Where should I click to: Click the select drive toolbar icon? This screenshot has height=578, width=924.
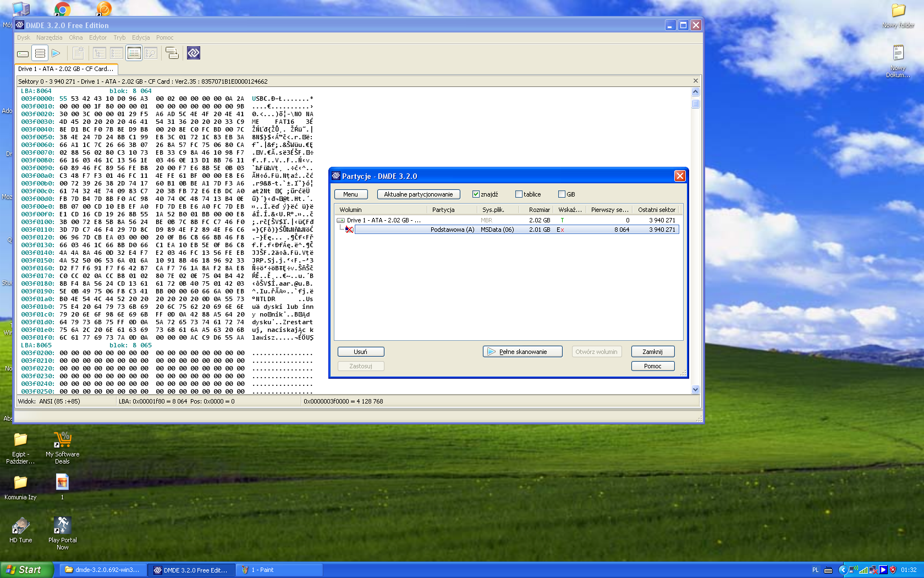pyautogui.click(x=23, y=53)
